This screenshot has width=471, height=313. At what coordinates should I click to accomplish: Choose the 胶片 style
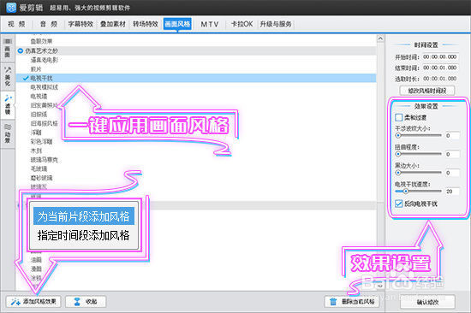click(36, 69)
